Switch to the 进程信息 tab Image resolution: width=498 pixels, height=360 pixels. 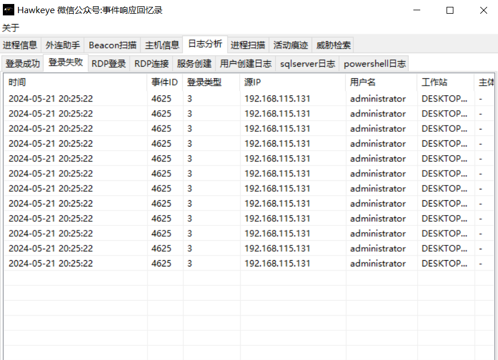21,45
